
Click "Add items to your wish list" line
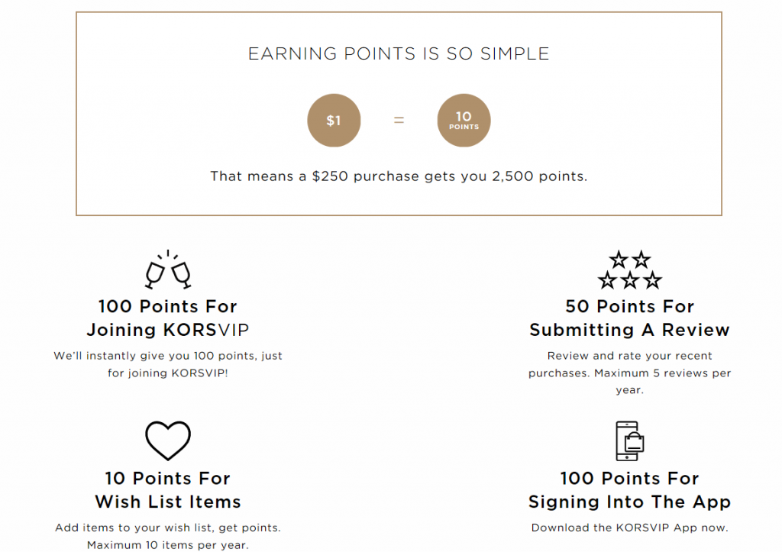click(x=168, y=528)
